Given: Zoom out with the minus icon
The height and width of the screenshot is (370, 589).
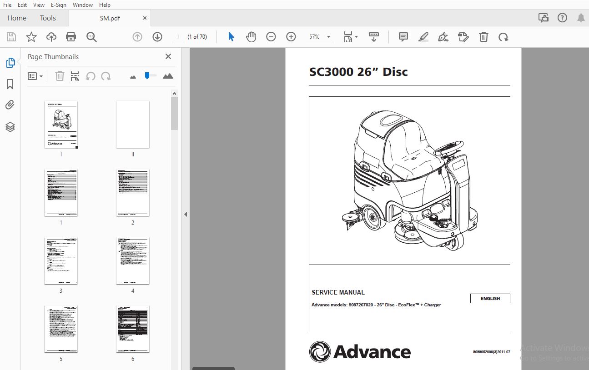Looking at the screenshot, I should [x=271, y=37].
